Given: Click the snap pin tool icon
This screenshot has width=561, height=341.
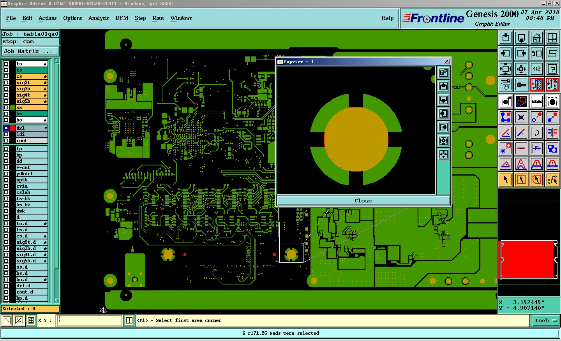Looking at the screenshot, I should click(x=521, y=84).
